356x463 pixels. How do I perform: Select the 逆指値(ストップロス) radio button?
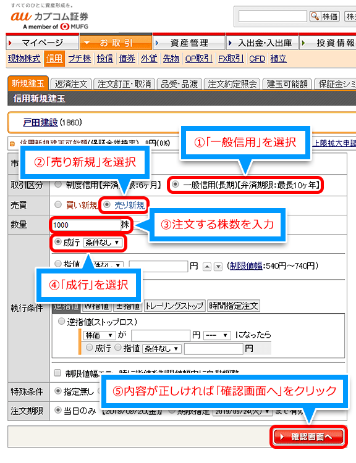(61, 321)
